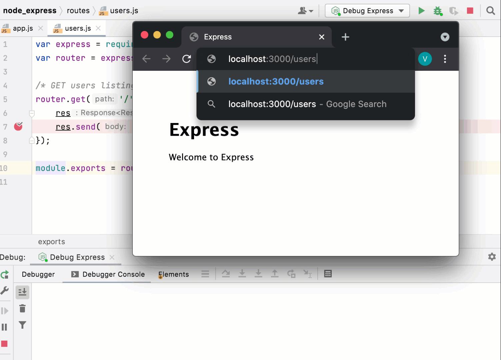
Task: Toggle console output filtering with the funnel icon
Action: [x=22, y=325]
